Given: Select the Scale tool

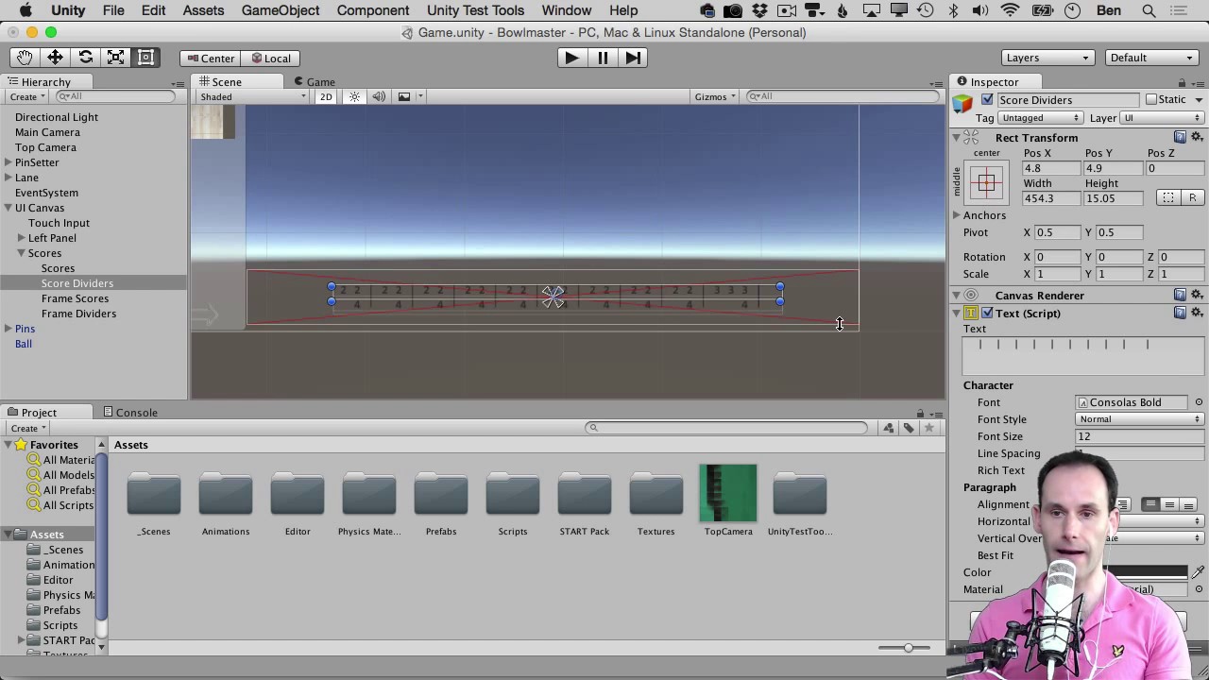Looking at the screenshot, I should [115, 58].
